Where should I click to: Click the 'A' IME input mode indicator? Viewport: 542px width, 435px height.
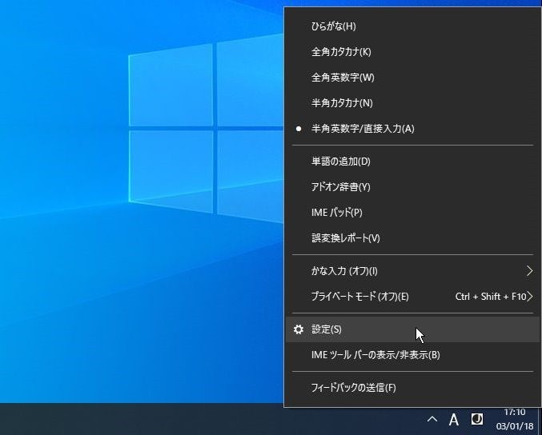coord(453,420)
